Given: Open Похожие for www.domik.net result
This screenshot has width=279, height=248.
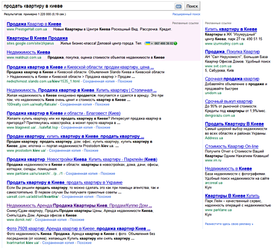Looking at the screenshot, I should click(x=77, y=220).
